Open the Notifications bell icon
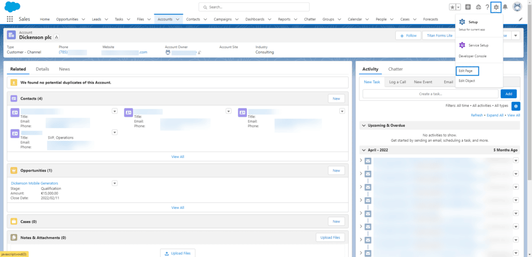The image size is (532, 257). click(x=505, y=7)
